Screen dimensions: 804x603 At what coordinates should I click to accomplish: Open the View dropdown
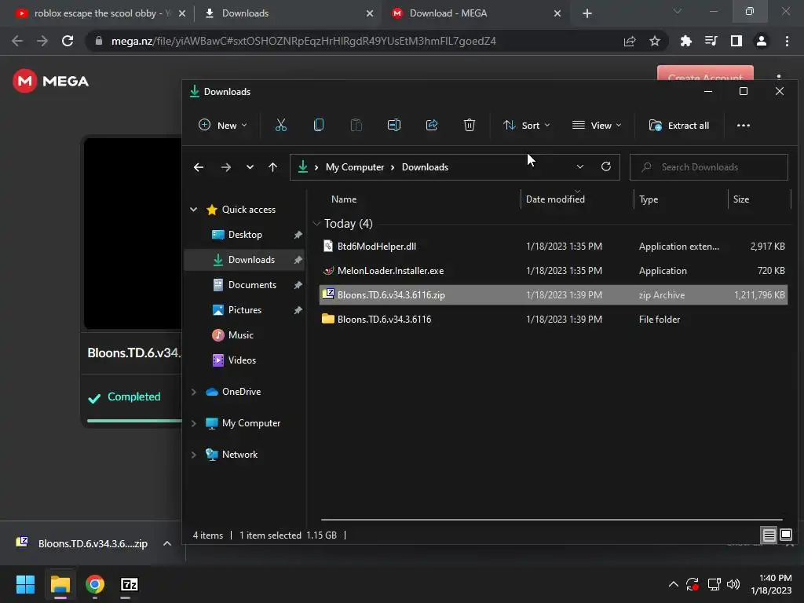[597, 125]
